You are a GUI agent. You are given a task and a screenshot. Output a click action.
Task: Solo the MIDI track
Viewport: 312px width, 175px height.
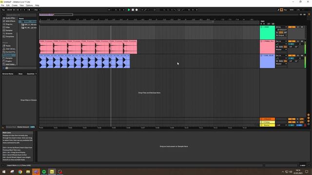[298, 27]
